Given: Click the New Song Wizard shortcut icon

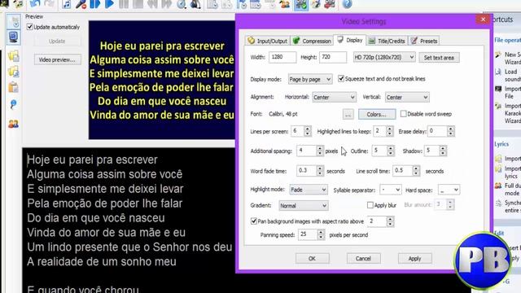Looking at the screenshot, I should coord(498,55).
